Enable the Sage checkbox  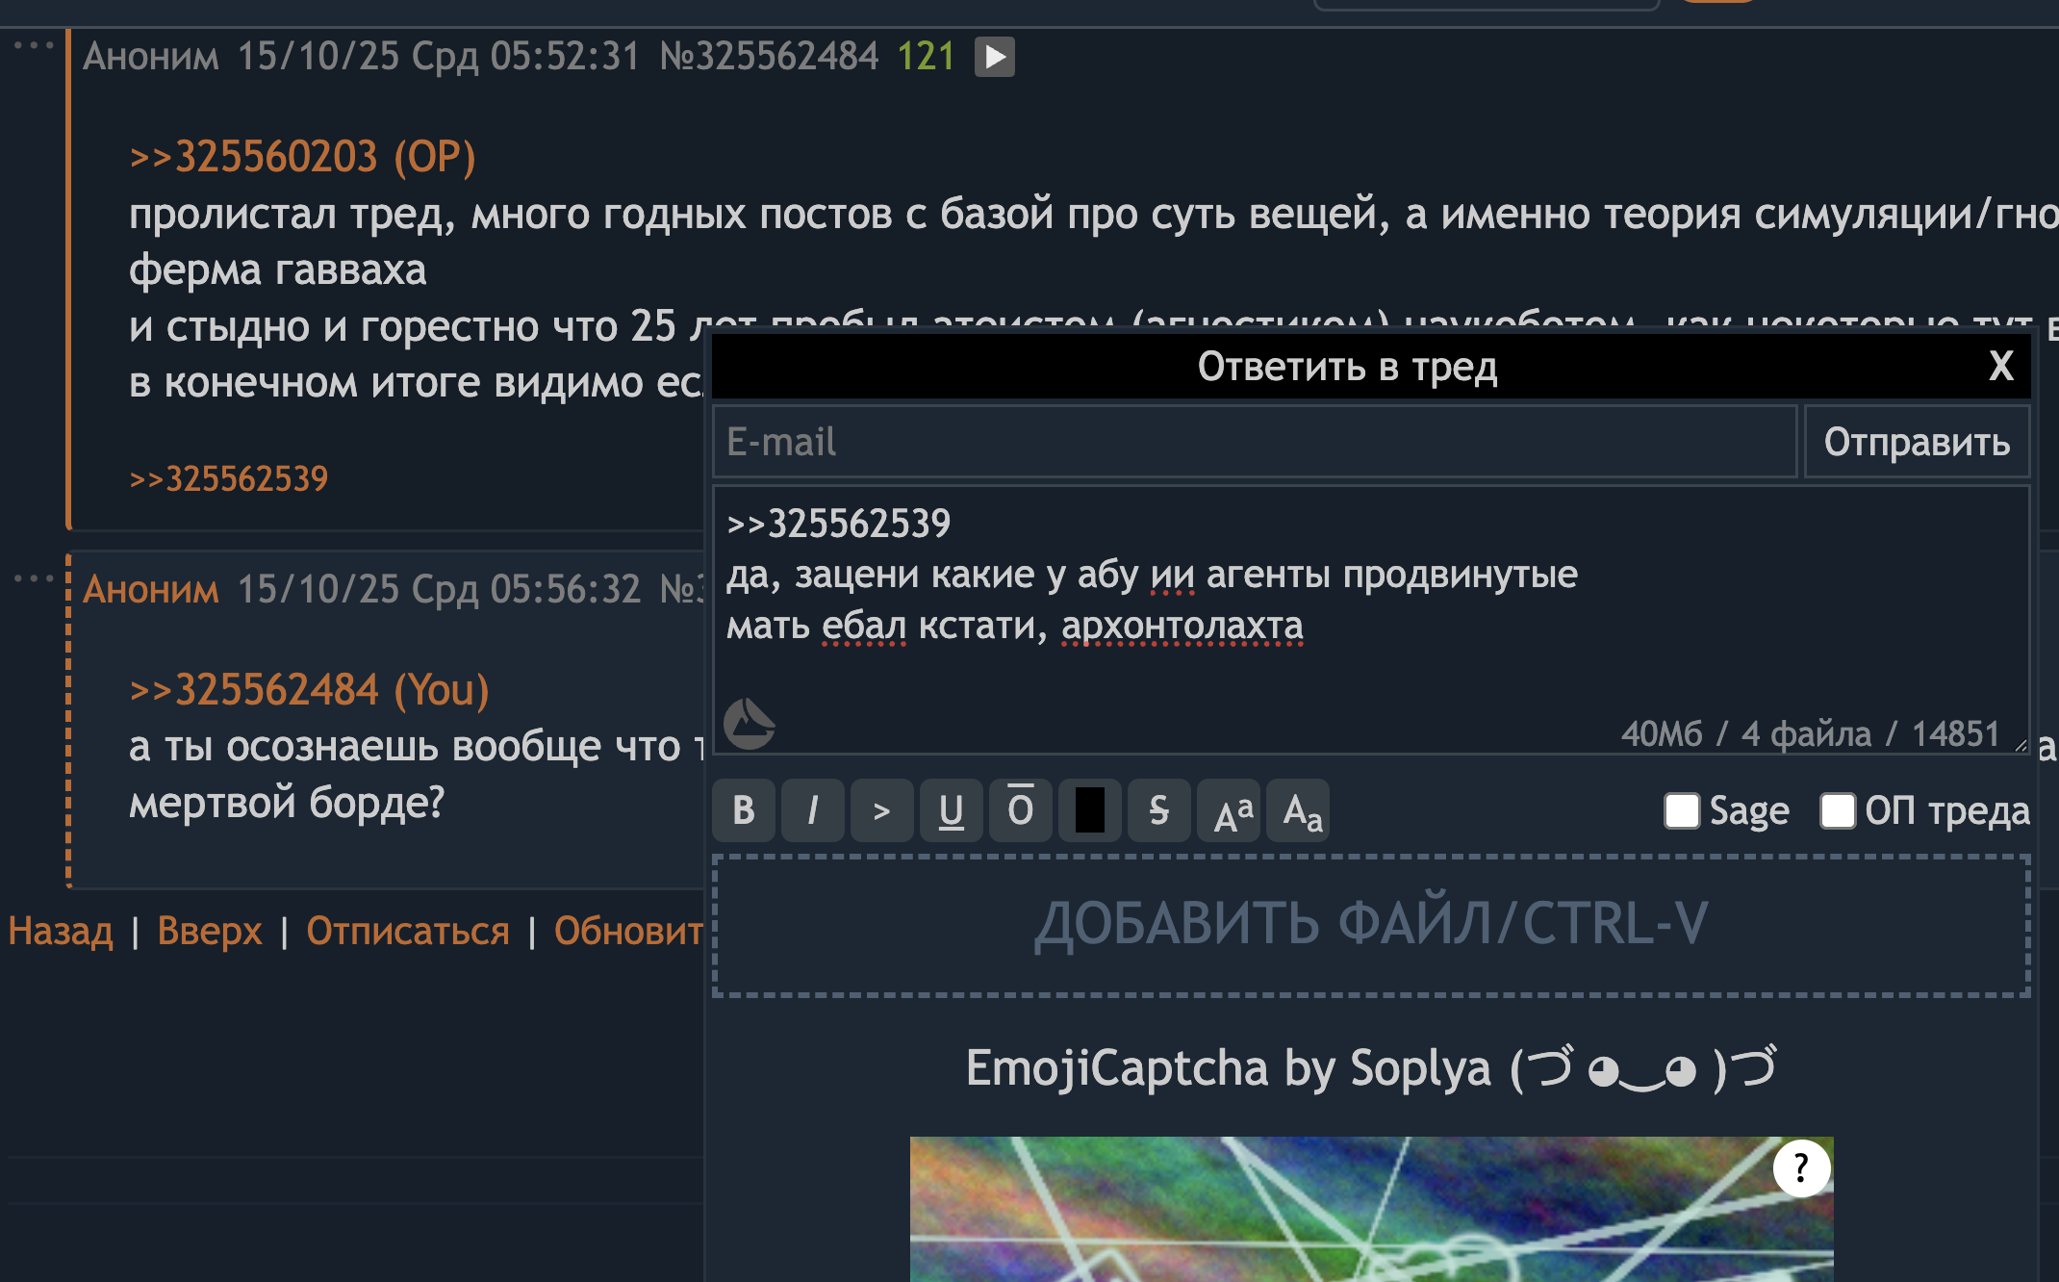point(1681,810)
